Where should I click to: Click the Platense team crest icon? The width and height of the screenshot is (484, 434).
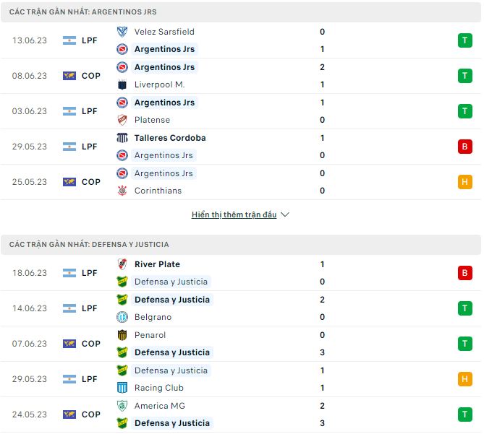(x=122, y=120)
